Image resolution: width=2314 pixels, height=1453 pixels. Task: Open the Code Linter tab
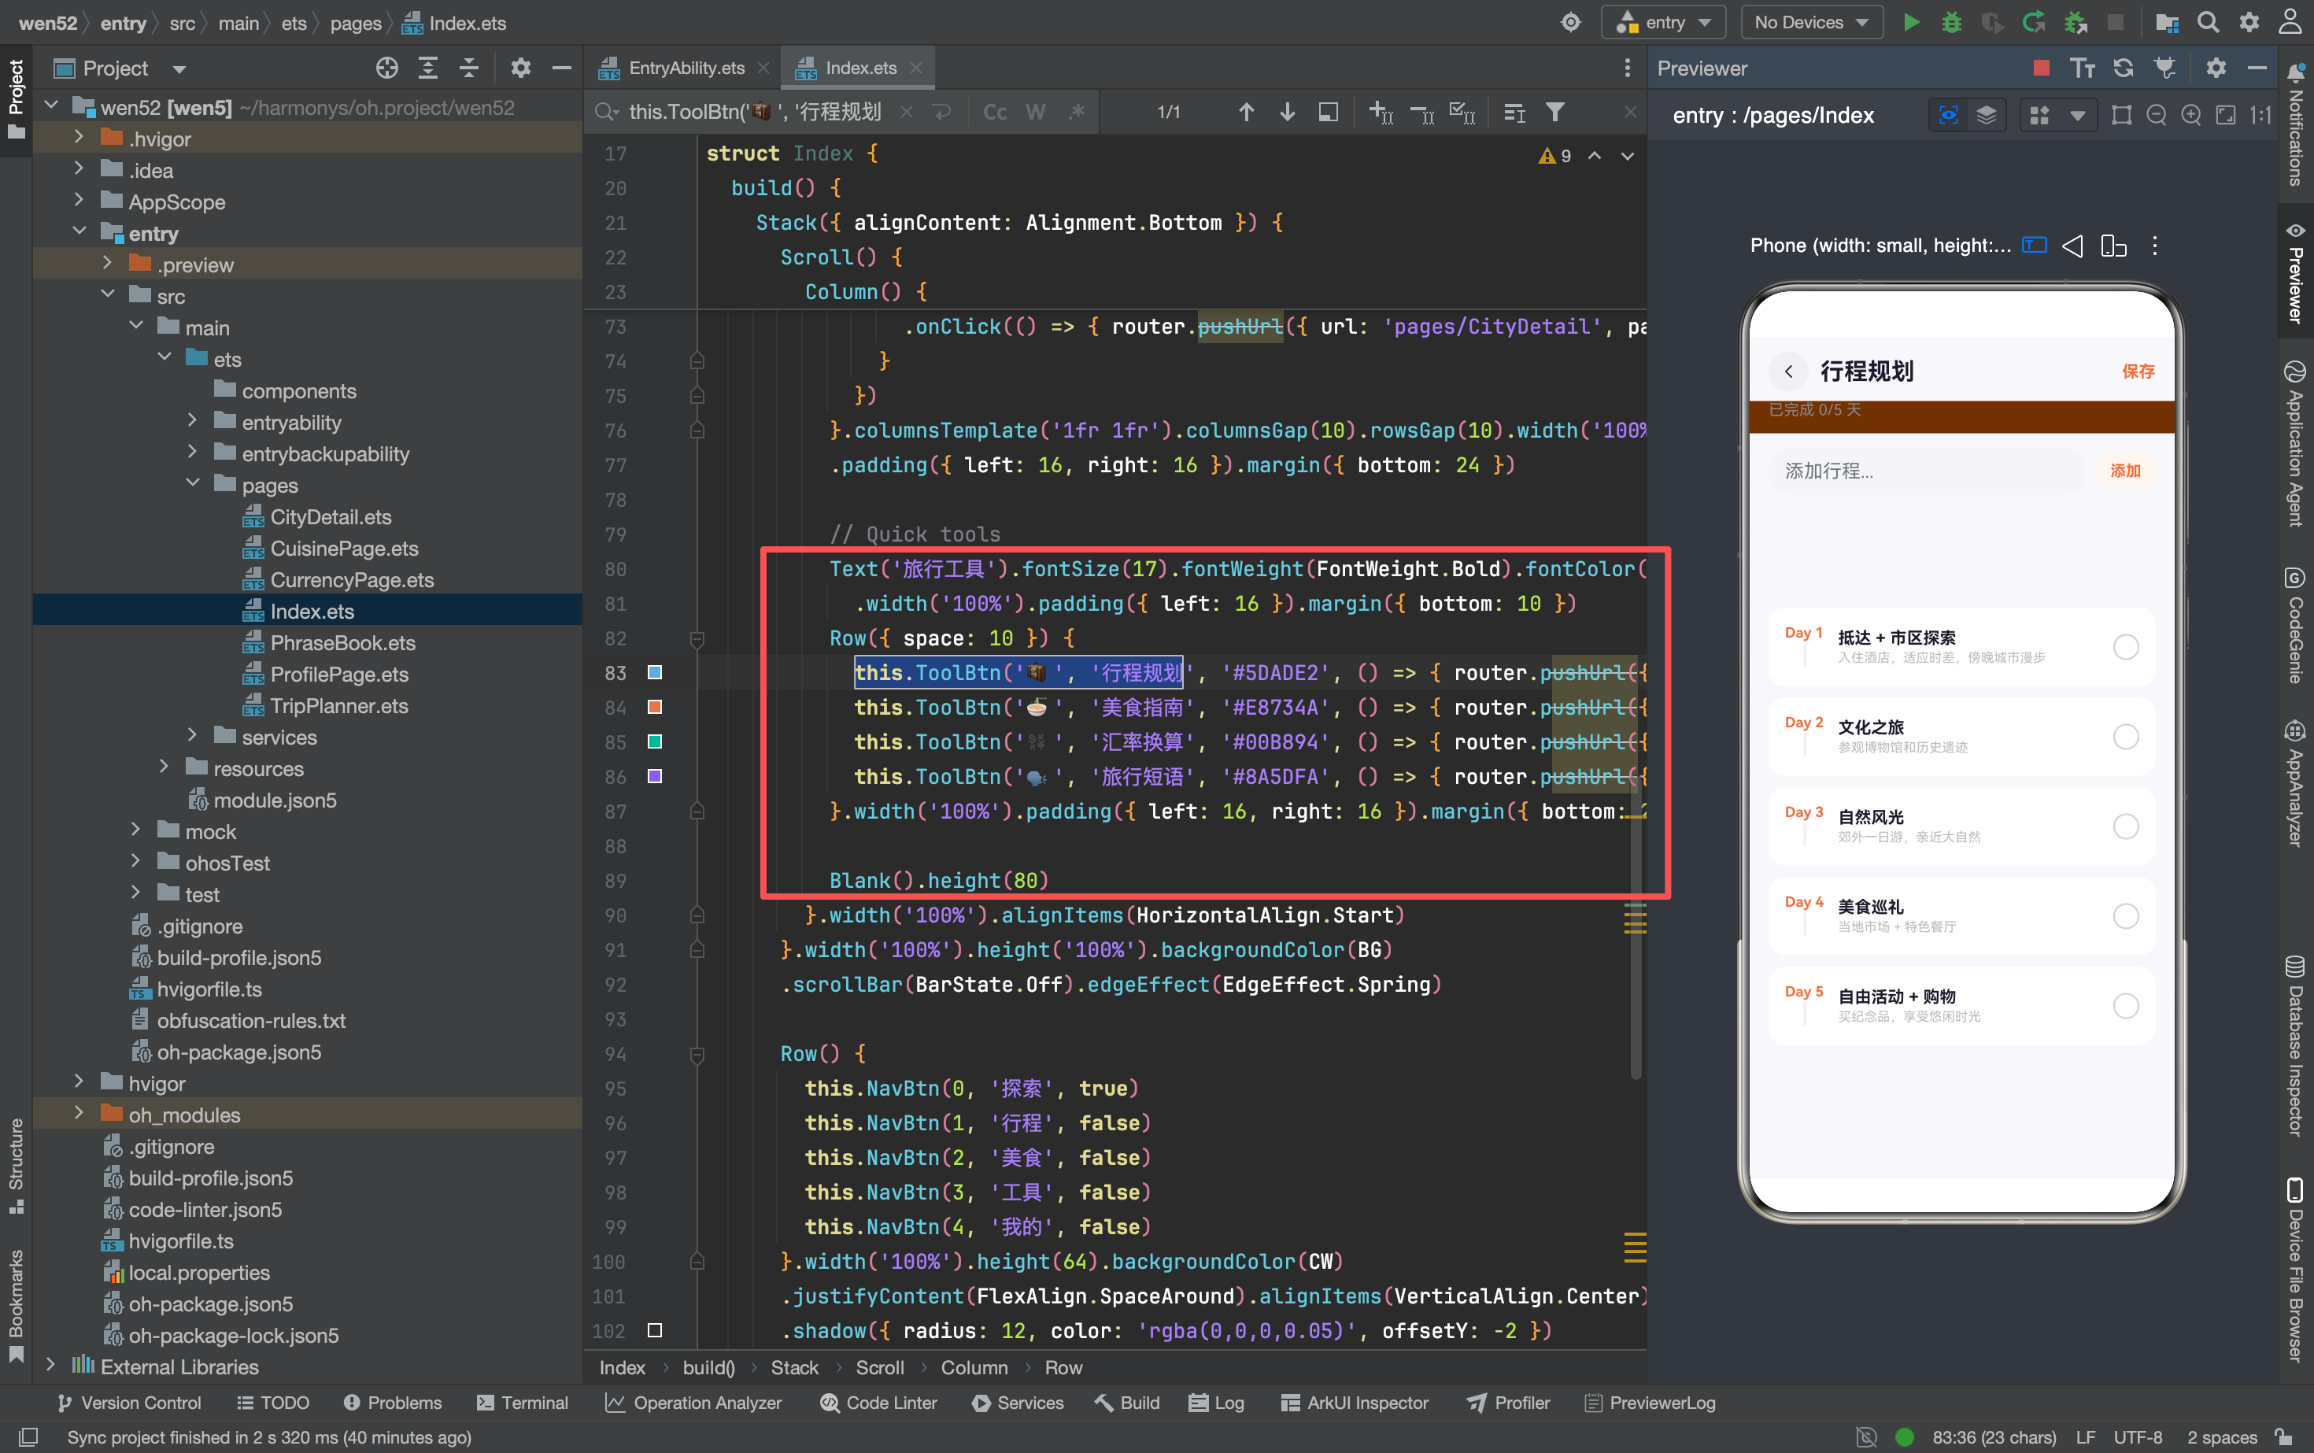(878, 1403)
